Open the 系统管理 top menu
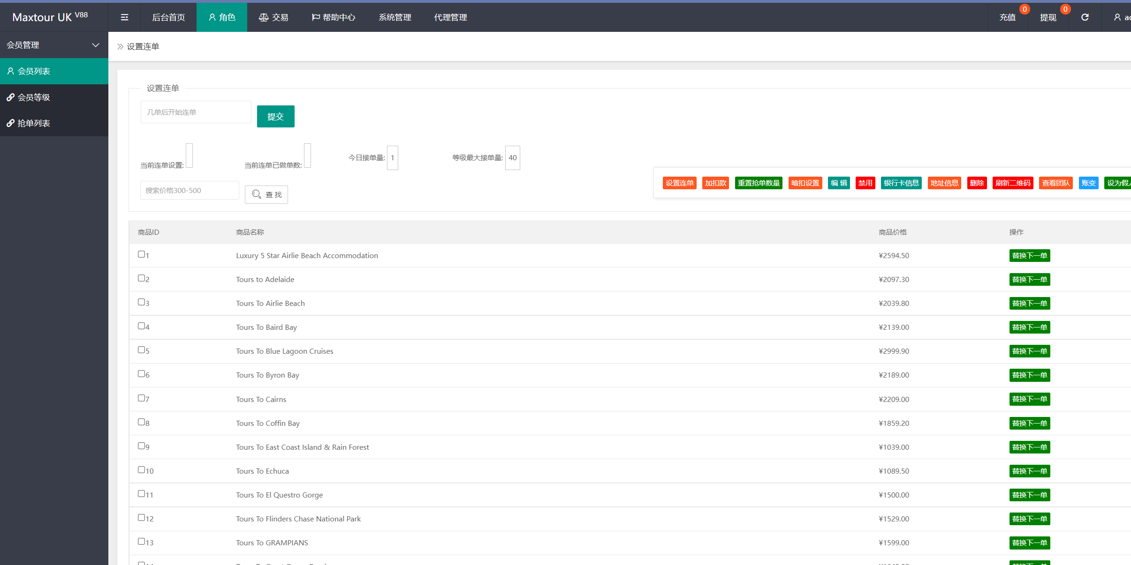This screenshot has width=1131, height=565. point(395,17)
